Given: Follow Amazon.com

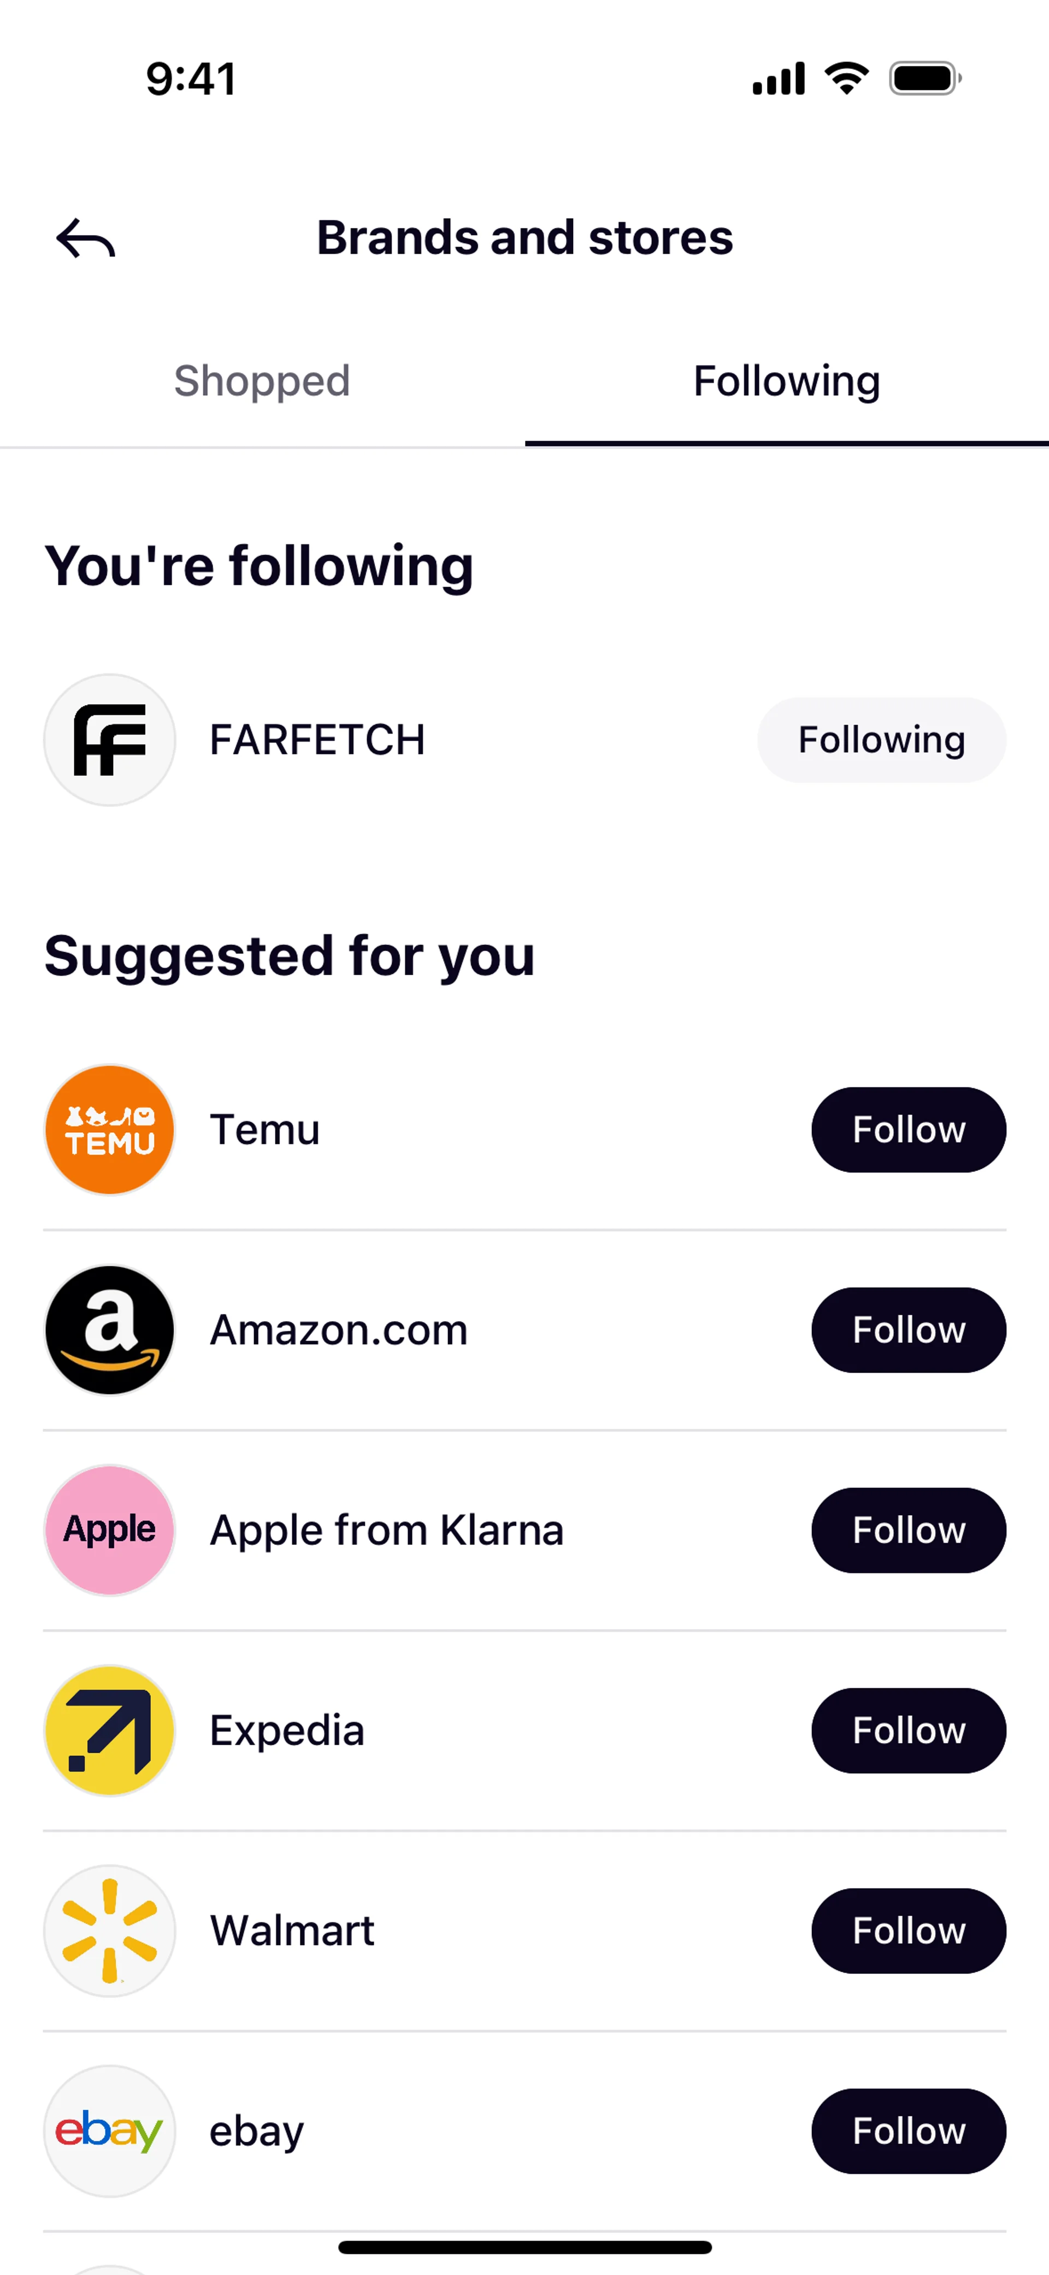Looking at the screenshot, I should [x=909, y=1330].
